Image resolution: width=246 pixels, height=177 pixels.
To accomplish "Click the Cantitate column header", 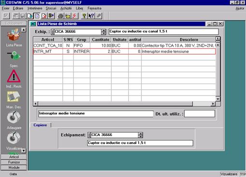I will click(x=101, y=40).
